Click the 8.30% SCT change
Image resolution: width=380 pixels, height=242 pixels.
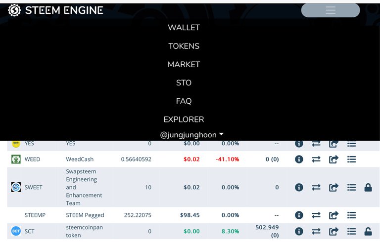(230, 231)
